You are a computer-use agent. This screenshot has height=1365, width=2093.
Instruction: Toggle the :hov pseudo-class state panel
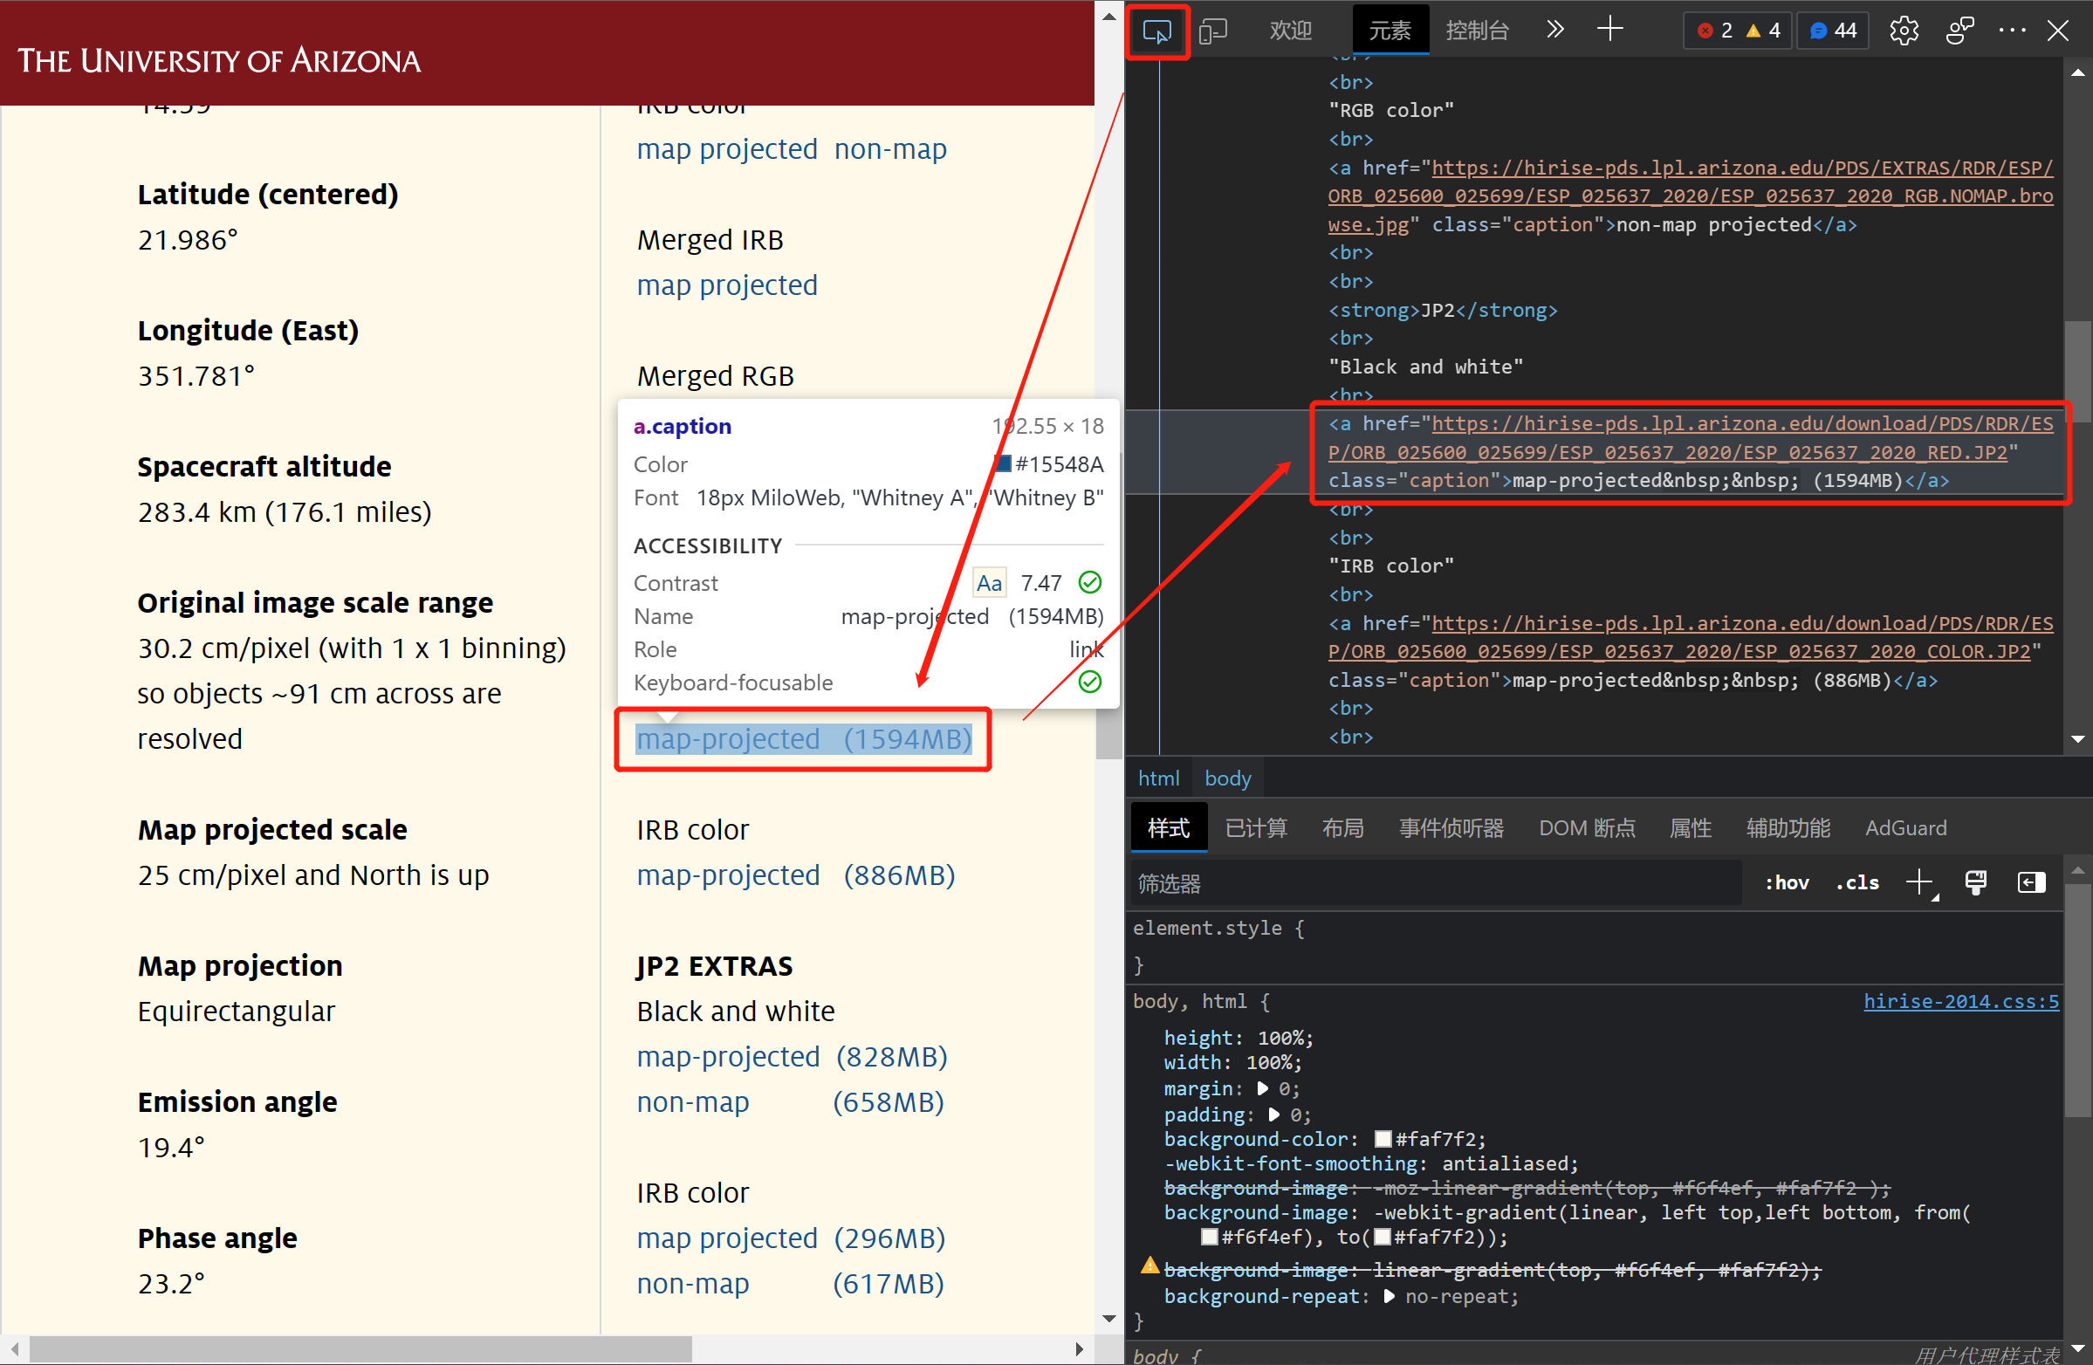1787,882
